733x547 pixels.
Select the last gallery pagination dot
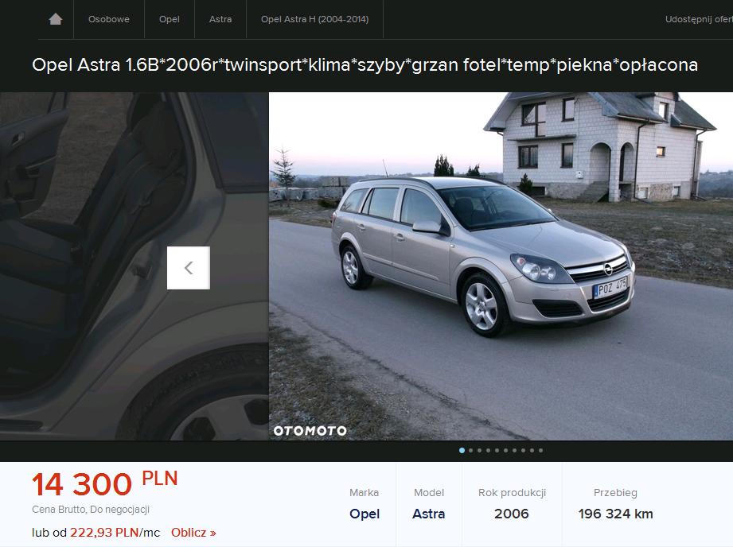point(541,450)
